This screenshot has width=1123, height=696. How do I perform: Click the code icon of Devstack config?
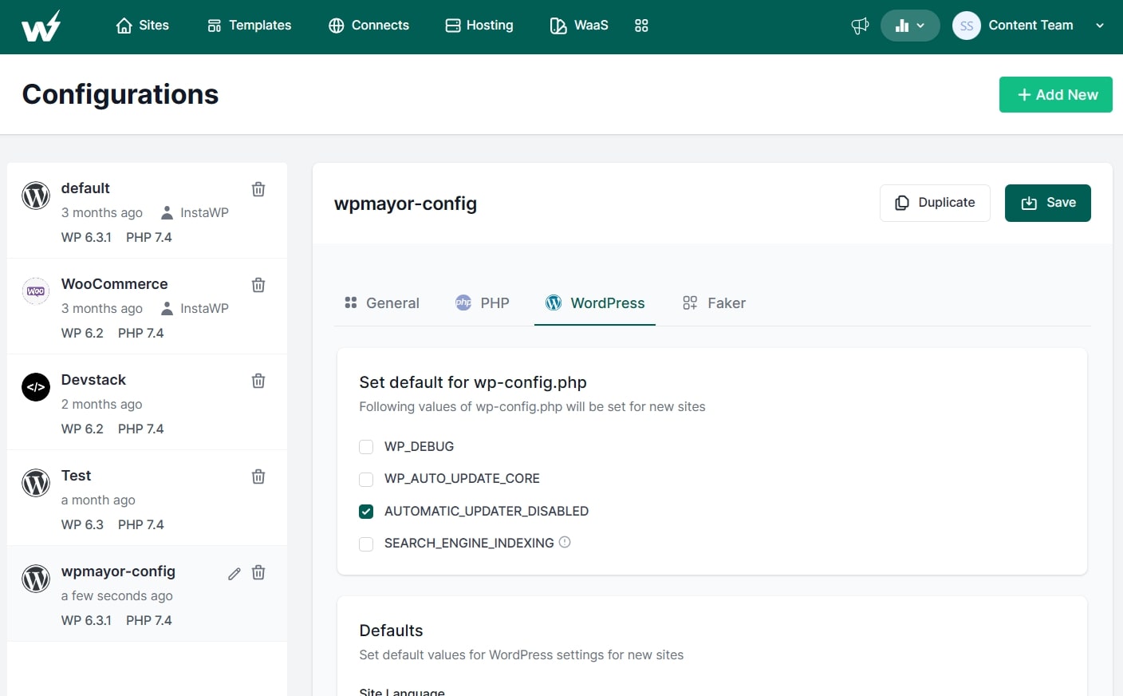click(36, 387)
